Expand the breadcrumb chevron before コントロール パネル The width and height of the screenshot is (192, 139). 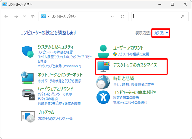click(x=48, y=17)
